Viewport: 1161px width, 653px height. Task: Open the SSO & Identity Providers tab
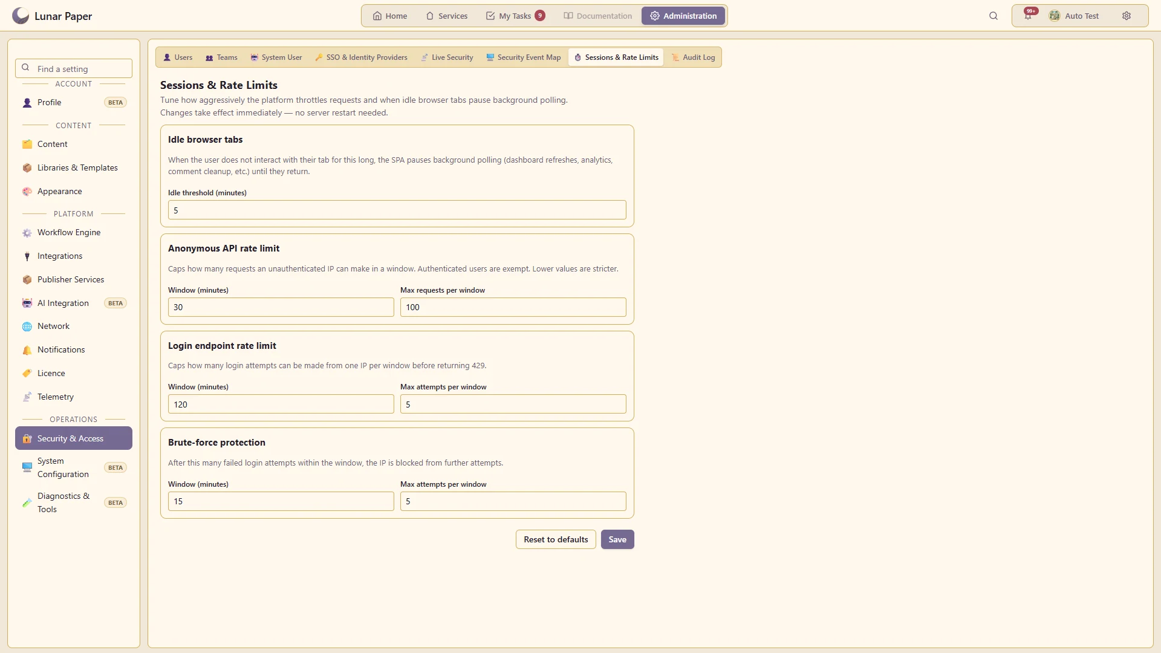click(361, 57)
